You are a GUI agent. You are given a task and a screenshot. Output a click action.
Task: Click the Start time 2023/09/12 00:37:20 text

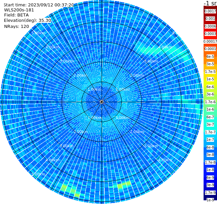coord(39,5)
